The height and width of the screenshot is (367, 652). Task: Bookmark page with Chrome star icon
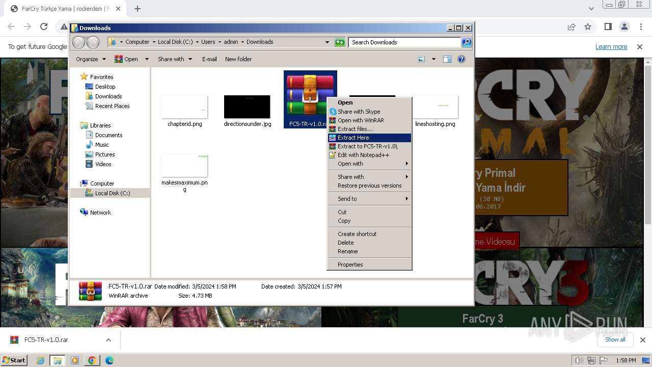click(588, 27)
